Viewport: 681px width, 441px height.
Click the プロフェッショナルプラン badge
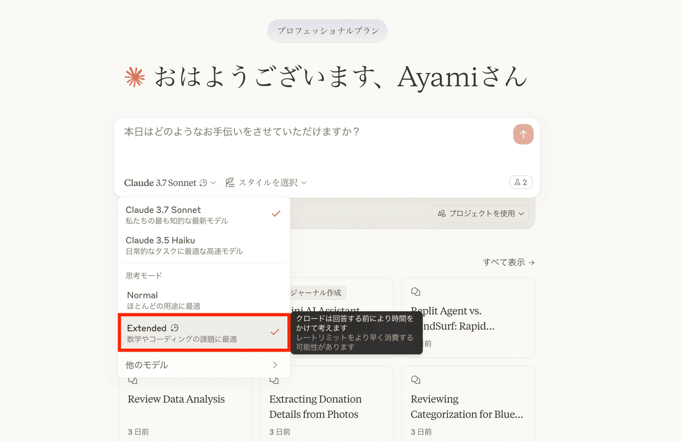click(327, 31)
